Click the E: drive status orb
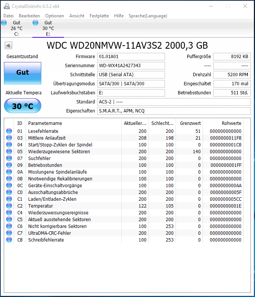255x297 pixels. [35, 23]
